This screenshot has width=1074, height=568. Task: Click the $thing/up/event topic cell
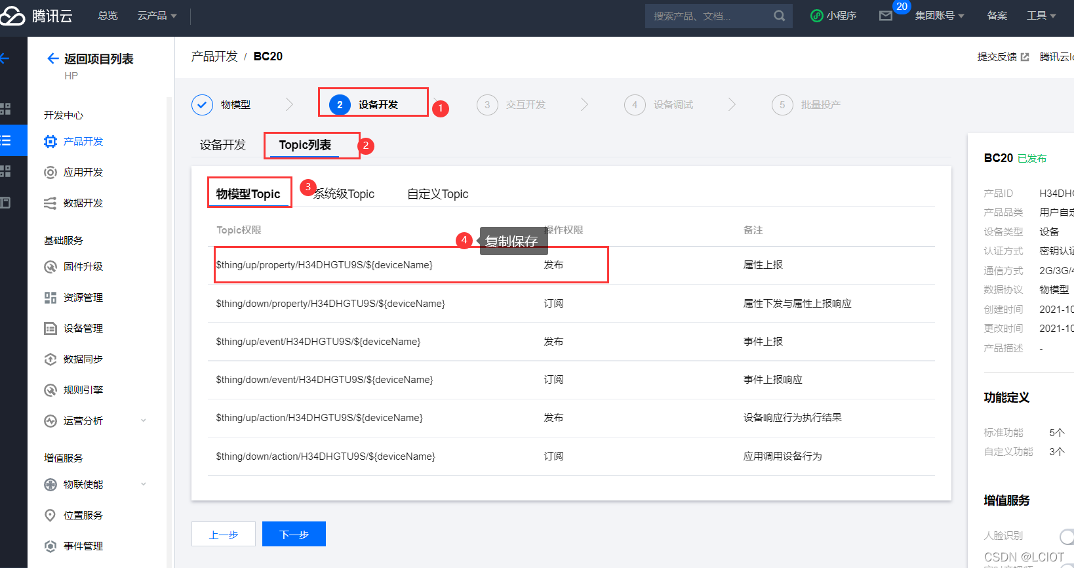click(x=318, y=342)
